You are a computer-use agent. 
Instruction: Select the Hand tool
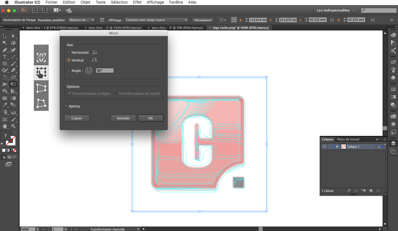pos(5,126)
